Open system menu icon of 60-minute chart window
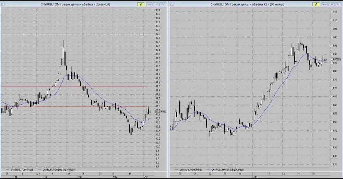Screen dimensions: 343x179 172,4
